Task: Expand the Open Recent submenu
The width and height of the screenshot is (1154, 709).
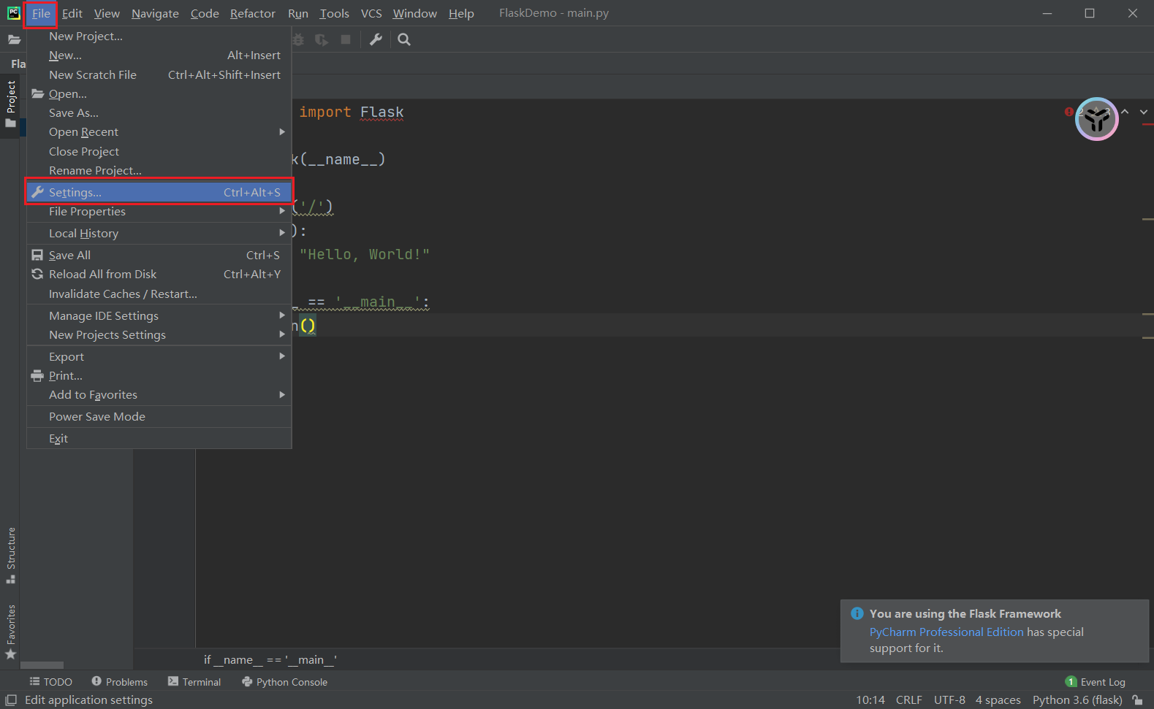Action: click(159, 131)
